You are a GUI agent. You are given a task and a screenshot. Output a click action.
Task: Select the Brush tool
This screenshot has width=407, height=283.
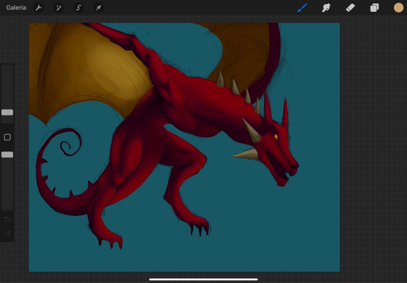[302, 8]
